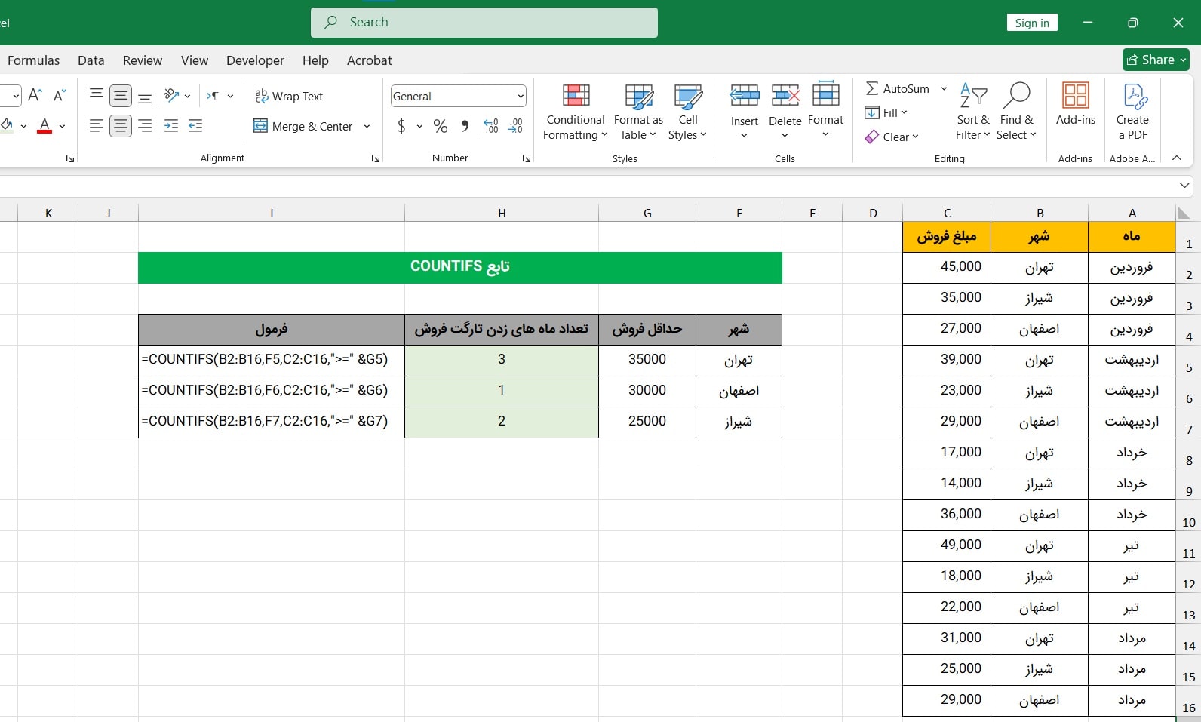This screenshot has width=1201, height=722.
Task: Expand the formula bar chevron
Action: click(x=1184, y=186)
